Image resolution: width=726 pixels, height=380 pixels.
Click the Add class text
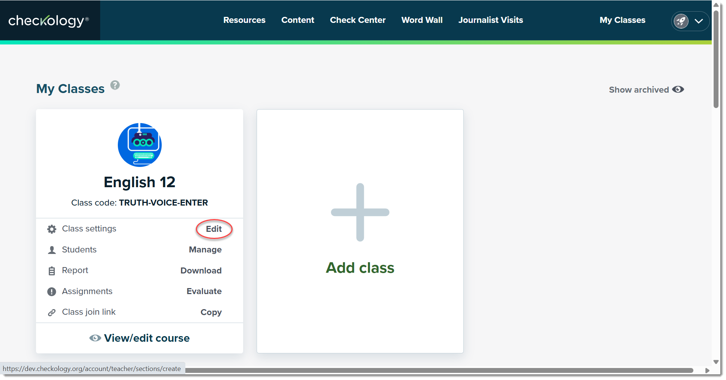pyautogui.click(x=360, y=268)
